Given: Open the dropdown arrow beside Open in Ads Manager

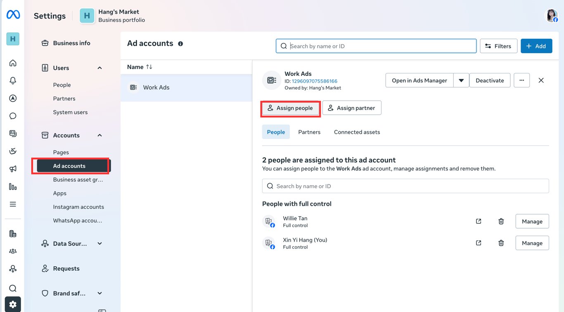Looking at the screenshot, I should click(461, 80).
